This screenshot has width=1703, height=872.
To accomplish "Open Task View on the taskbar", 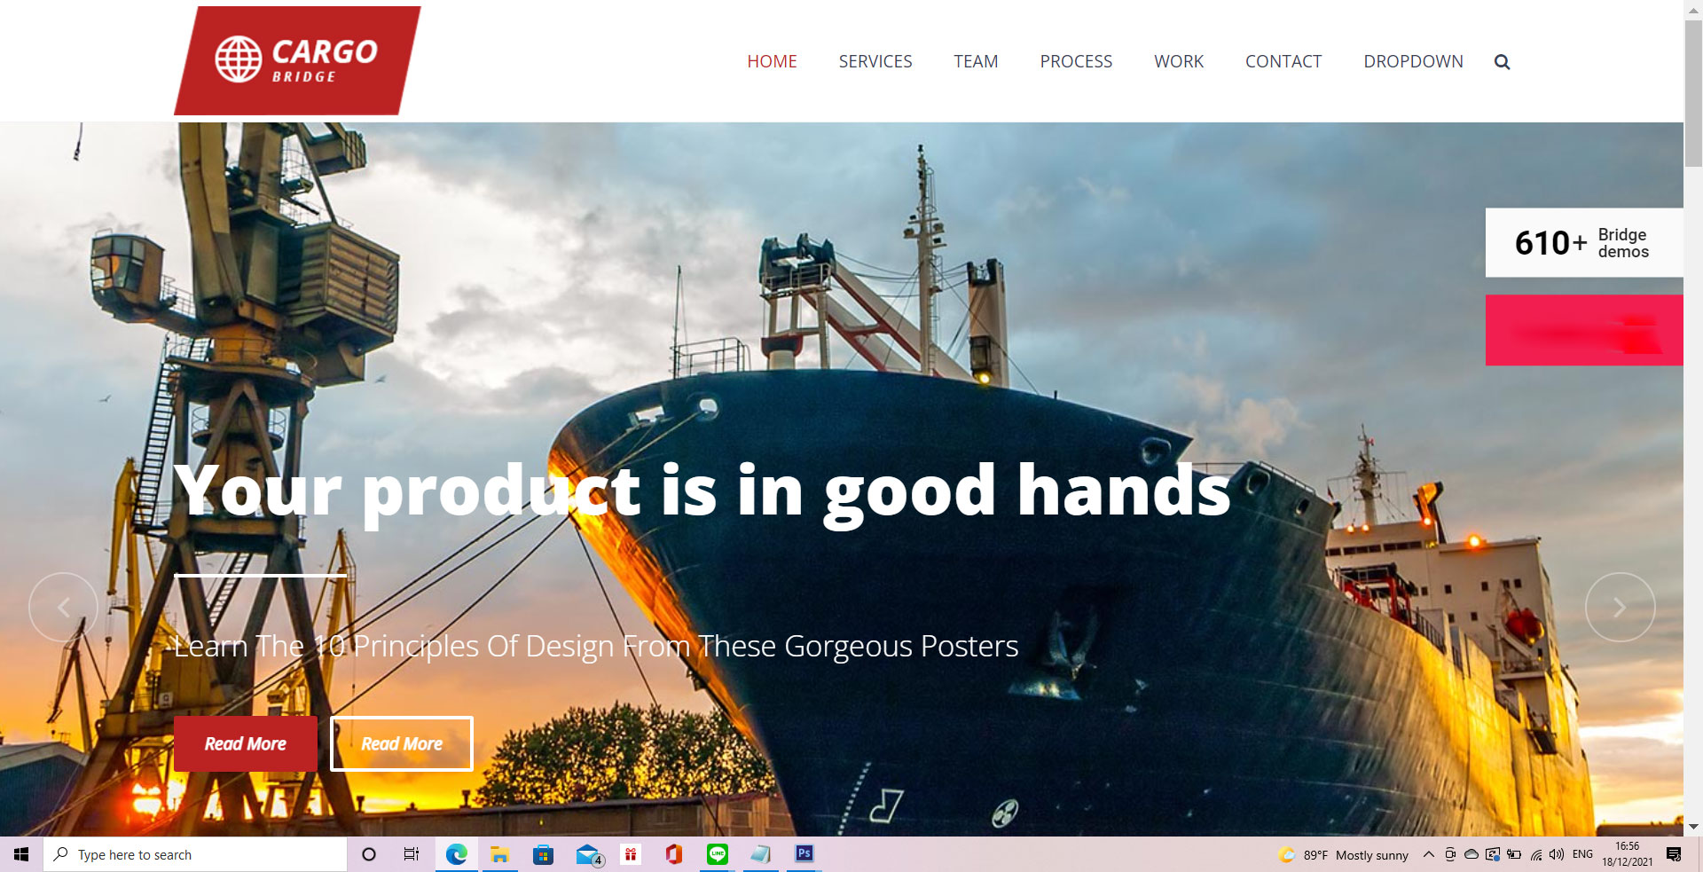I will coord(412,854).
